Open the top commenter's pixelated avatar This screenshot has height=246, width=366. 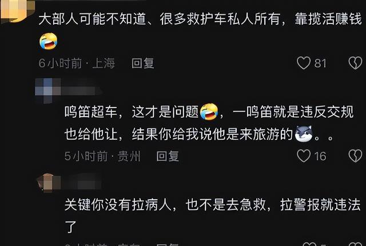[x=17, y=10]
